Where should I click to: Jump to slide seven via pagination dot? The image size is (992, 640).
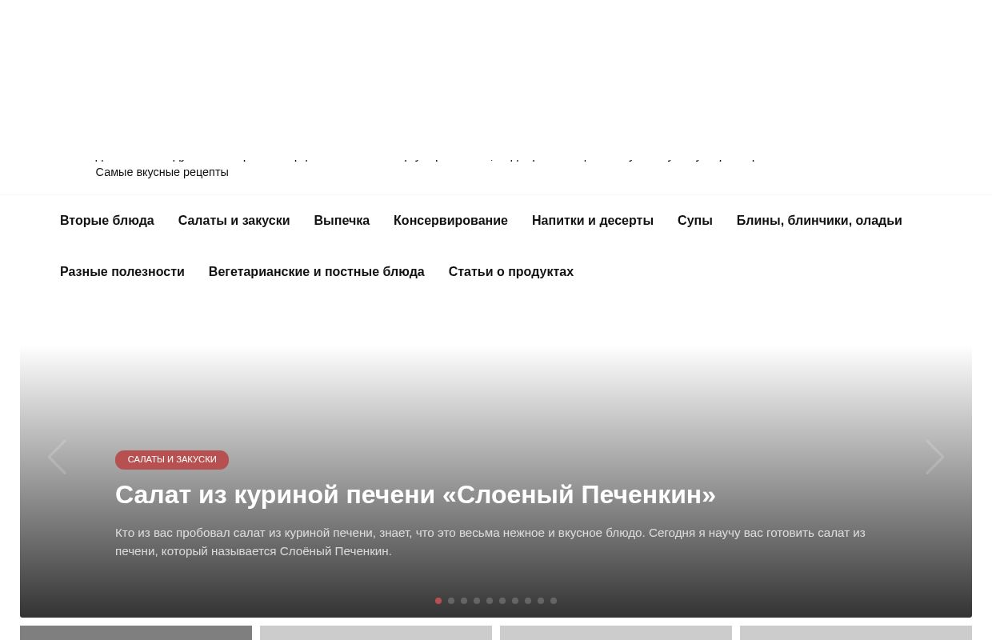(515, 601)
